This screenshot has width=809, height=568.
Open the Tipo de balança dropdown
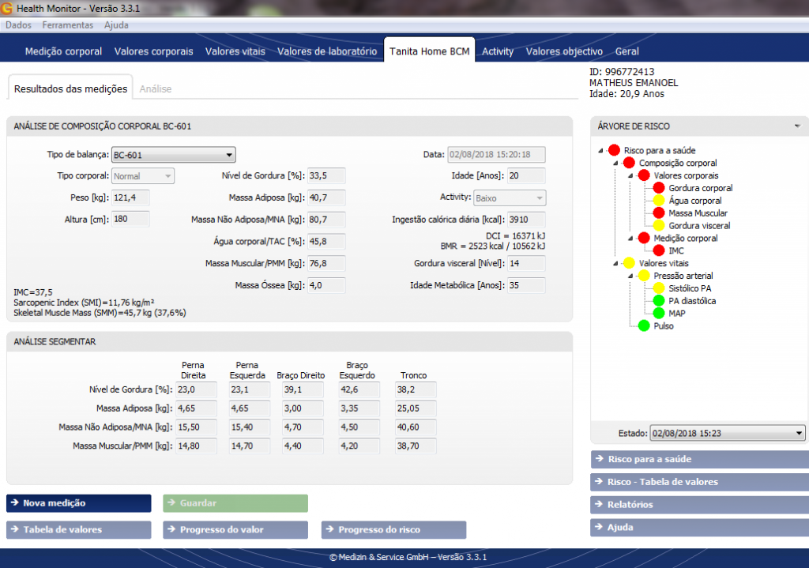[229, 155]
